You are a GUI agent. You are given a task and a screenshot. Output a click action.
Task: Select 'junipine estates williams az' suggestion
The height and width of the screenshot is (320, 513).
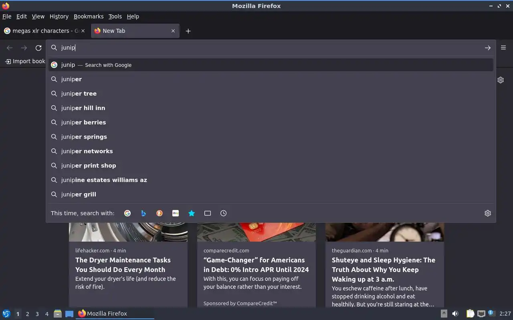tap(271, 180)
